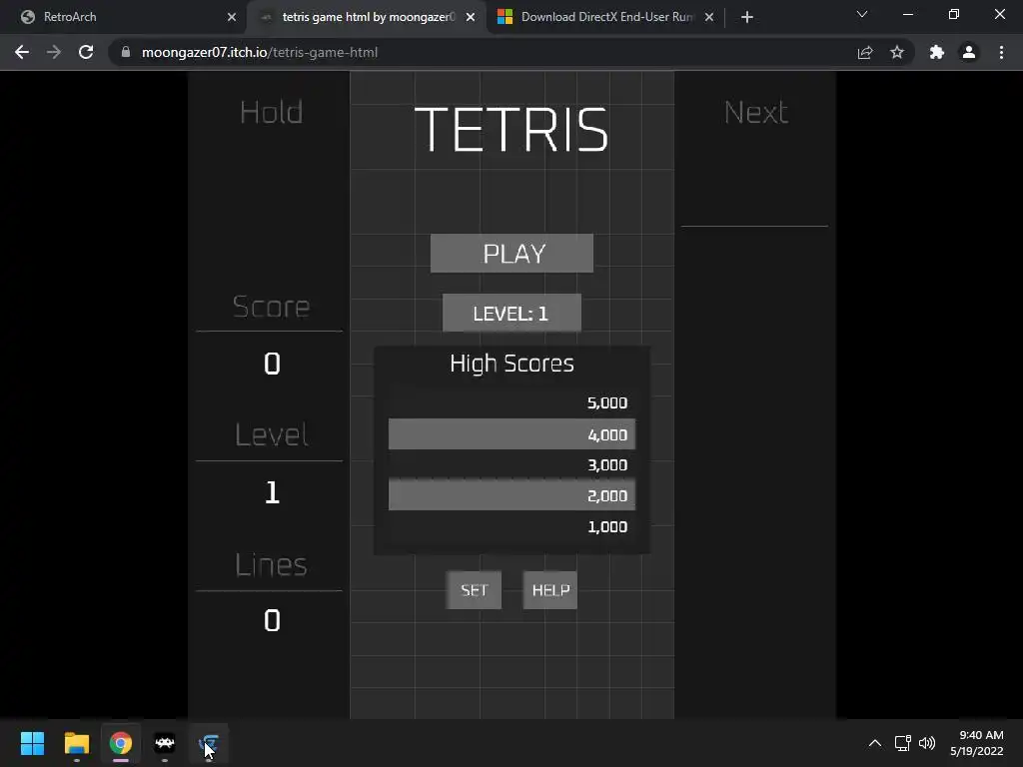Open the Extensions puzzle menu
This screenshot has width=1023, height=767.
pyautogui.click(x=937, y=52)
